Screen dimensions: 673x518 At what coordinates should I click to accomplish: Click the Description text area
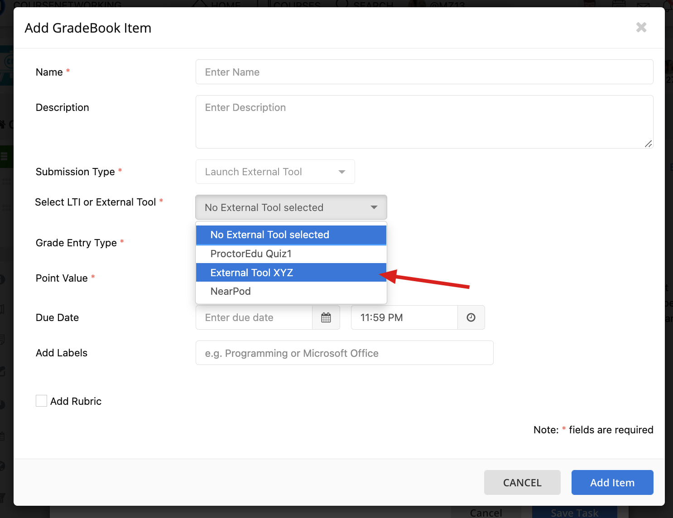[424, 122]
